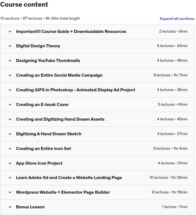This screenshot has height=215, width=196.
Task: Click Digital Design Theory section title
Action: coord(38,46)
